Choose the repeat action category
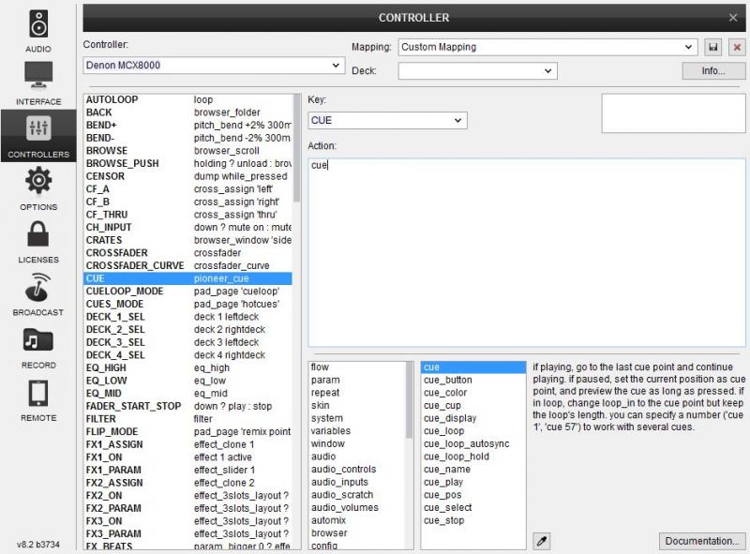This screenshot has height=554, width=750. 357,392
